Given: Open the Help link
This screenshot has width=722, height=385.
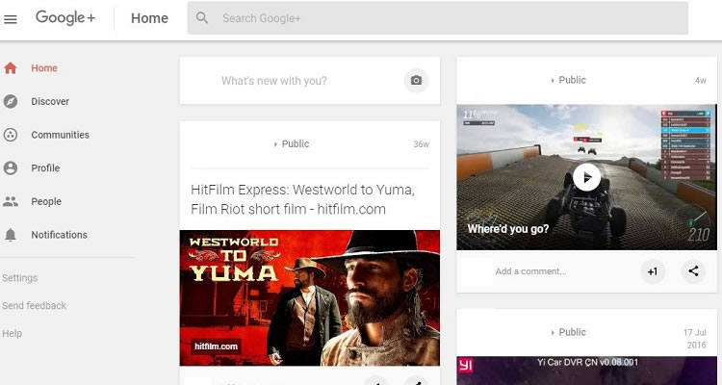Looking at the screenshot, I should click(12, 333).
